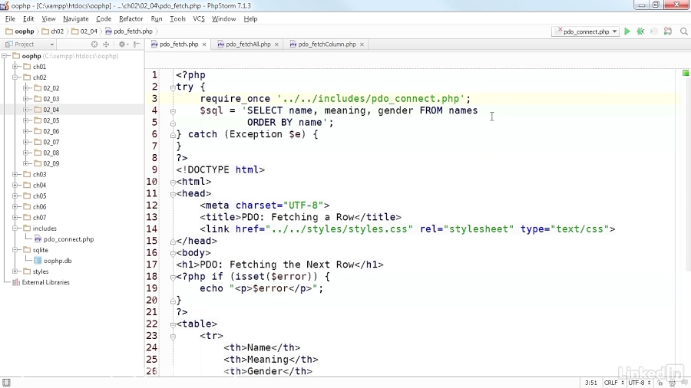Start debugging with the green bug icon
This screenshot has height=388, width=691.
tap(640, 31)
